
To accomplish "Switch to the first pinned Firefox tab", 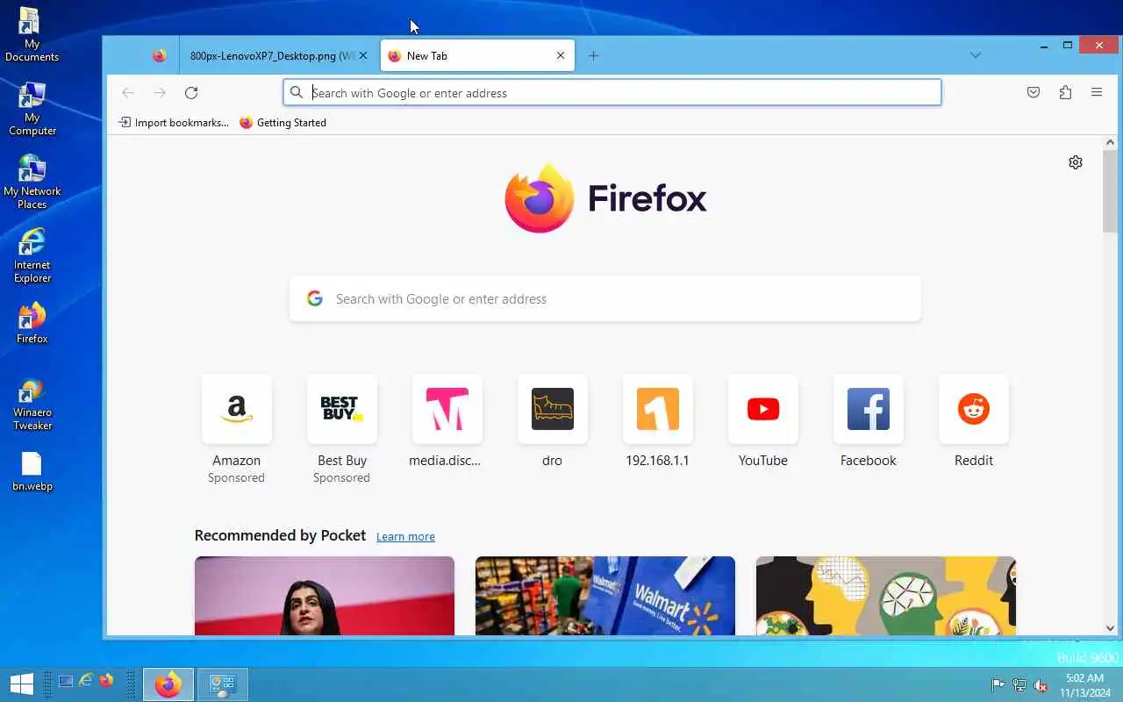I will [159, 55].
